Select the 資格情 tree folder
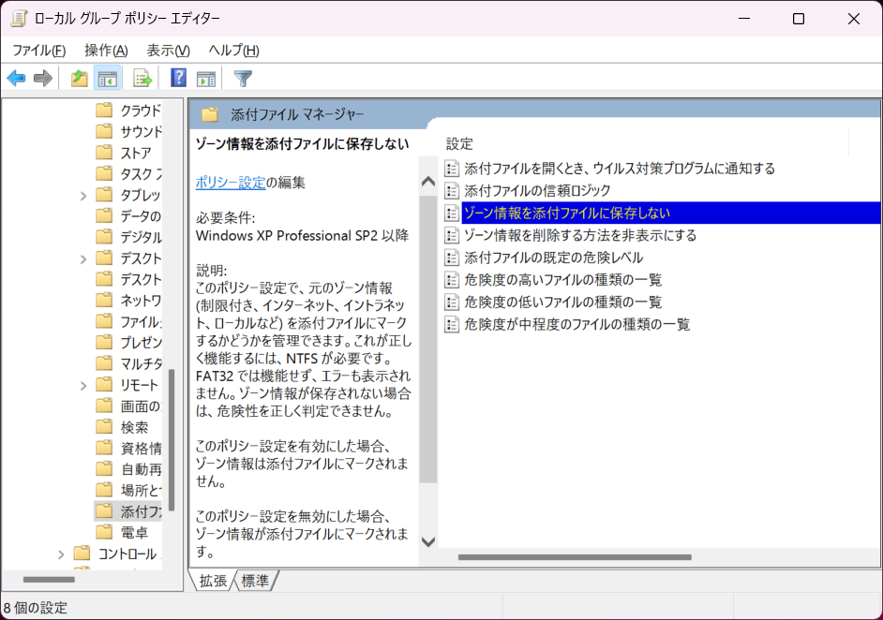This screenshot has width=883, height=620. 141,448
